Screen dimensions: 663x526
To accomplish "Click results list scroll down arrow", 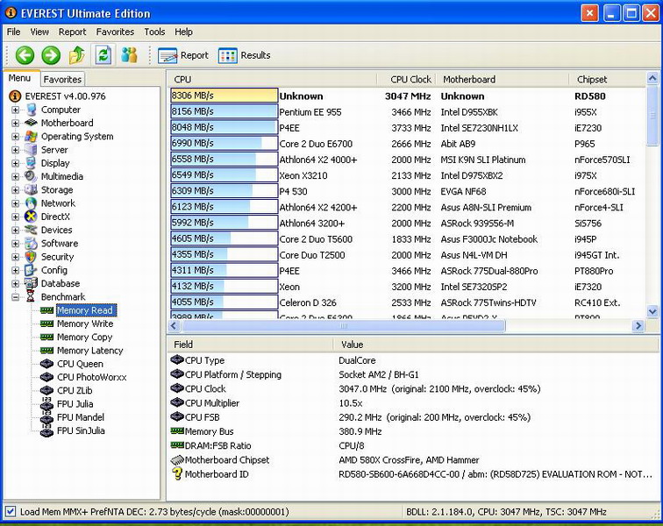I will click(652, 311).
